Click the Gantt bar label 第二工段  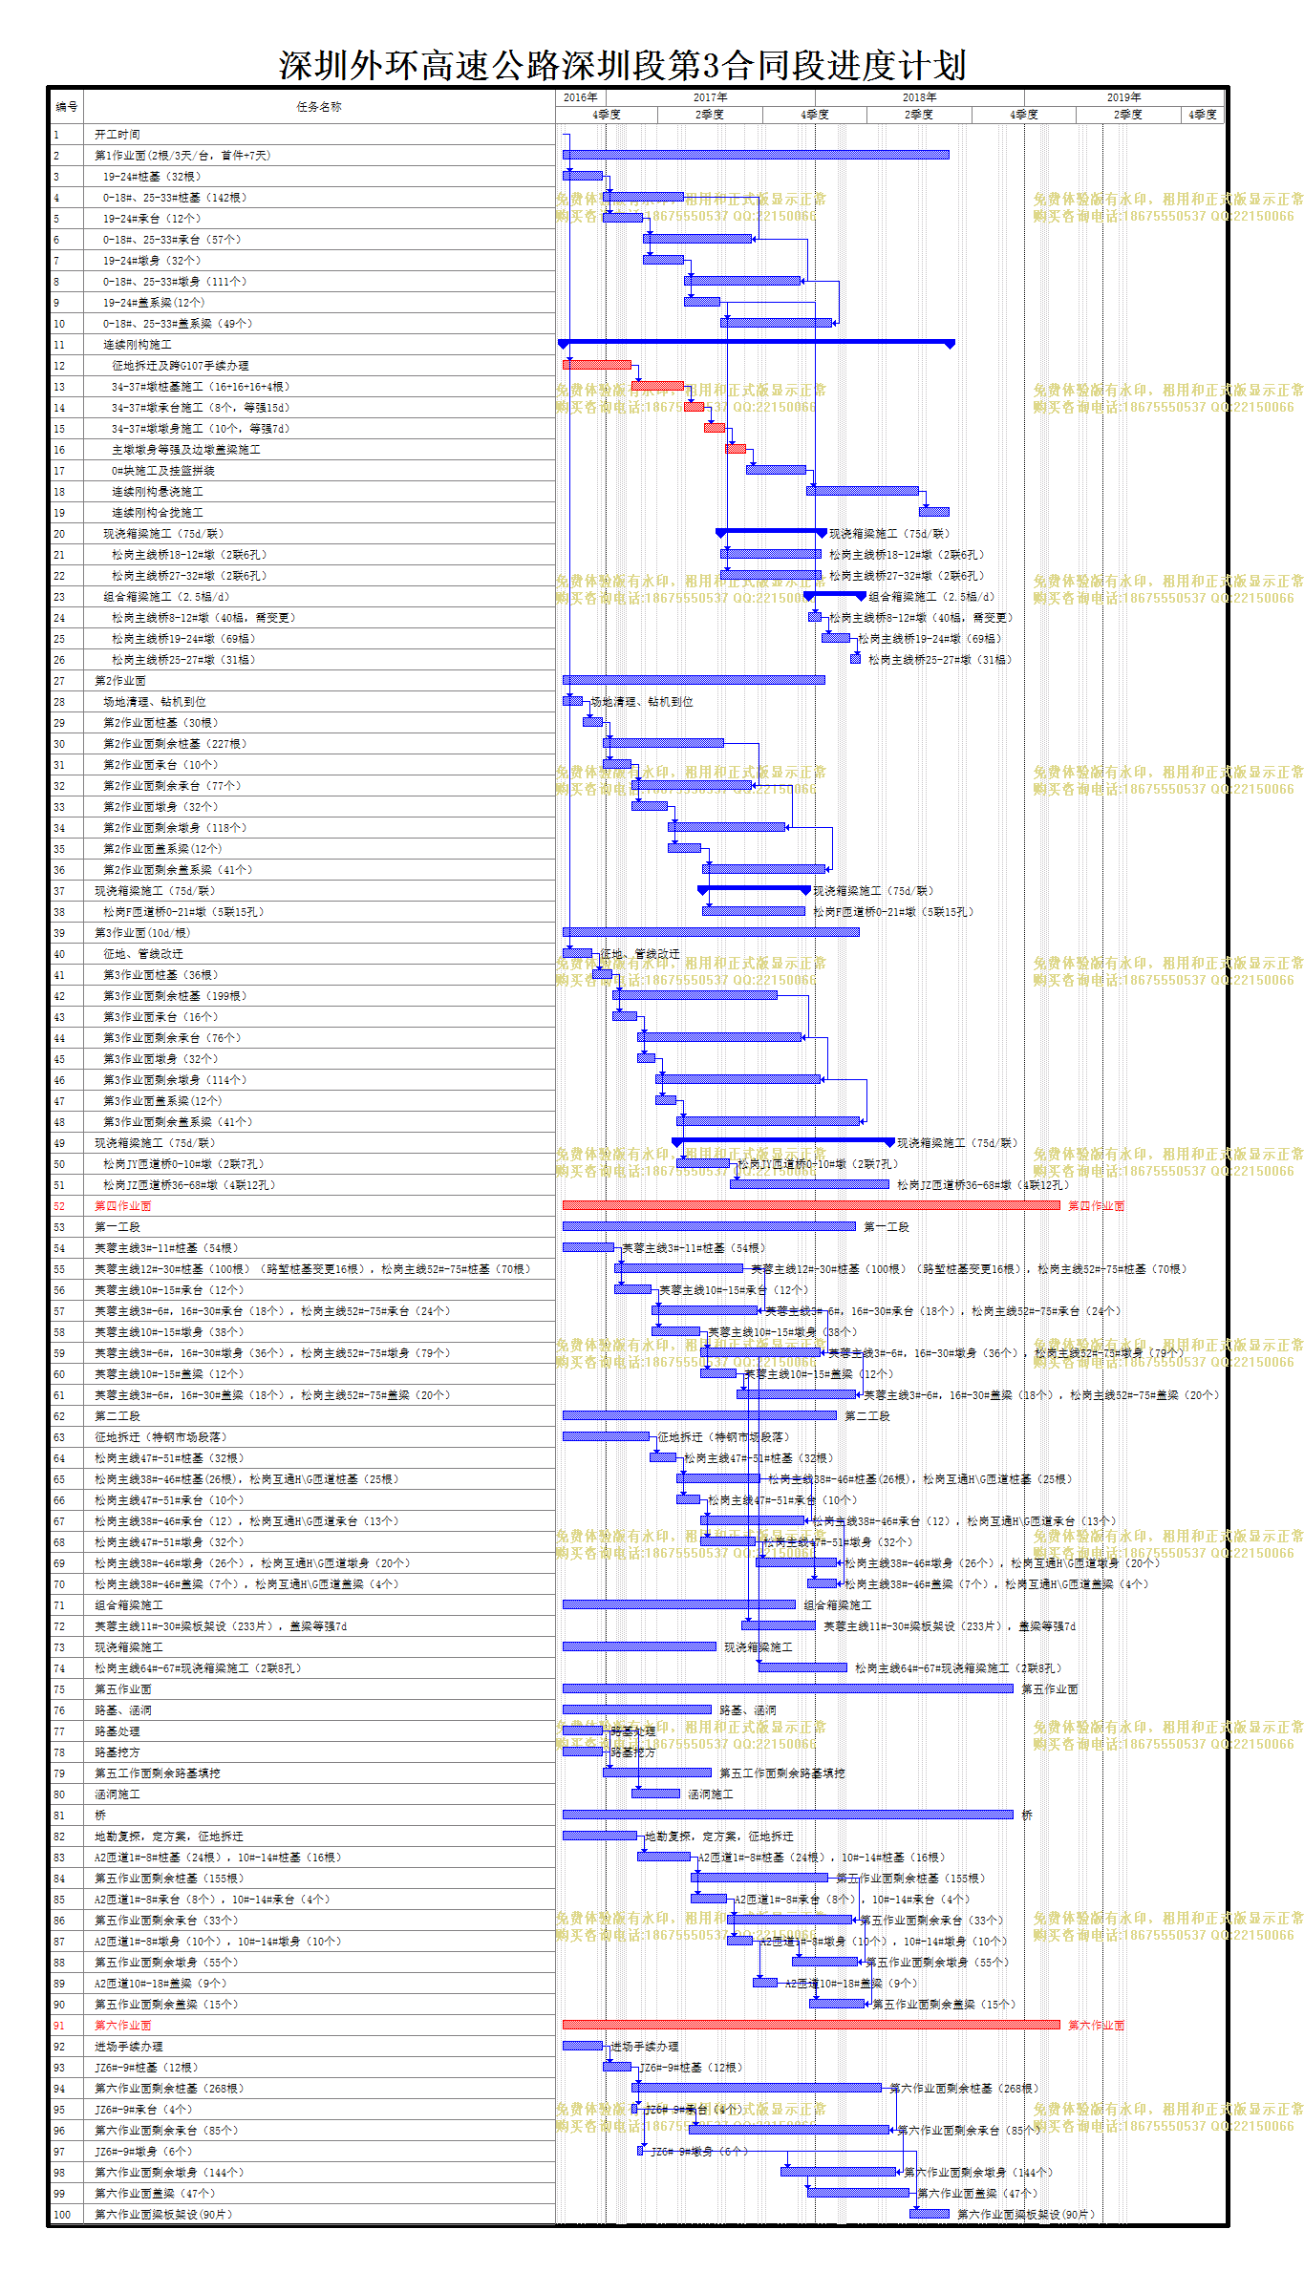(x=867, y=1416)
